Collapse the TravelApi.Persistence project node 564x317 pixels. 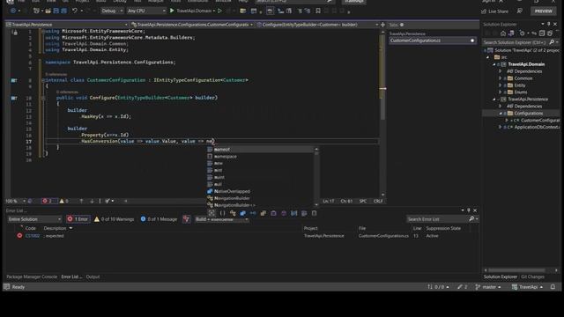click(494, 100)
